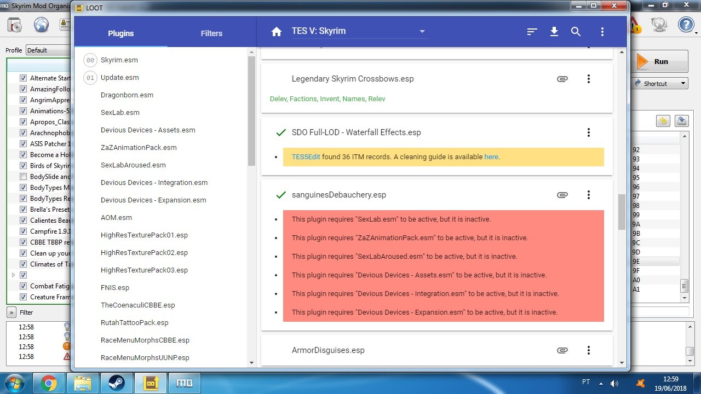Click the Run button in Mod Organizer
Viewport: 701px width, 394px height.
660,61
